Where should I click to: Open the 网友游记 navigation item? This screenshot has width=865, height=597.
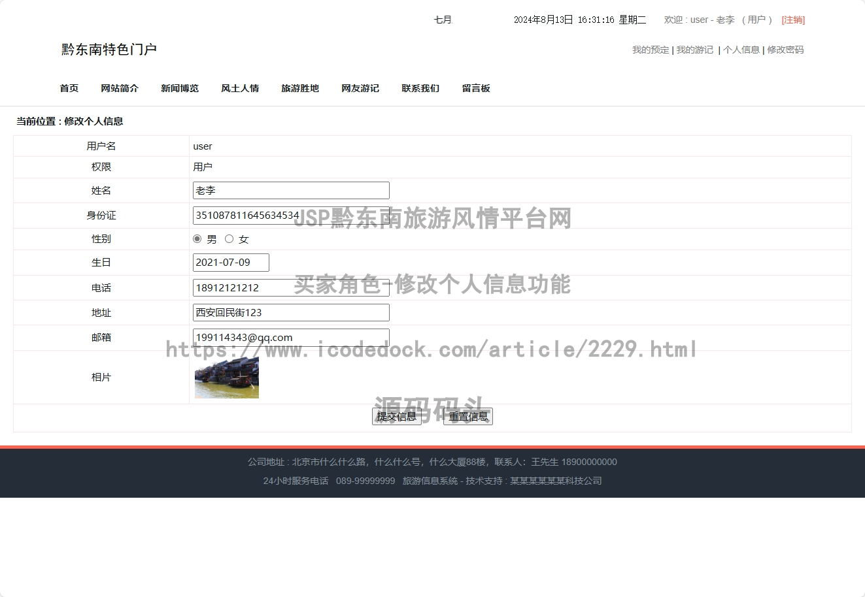point(360,88)
